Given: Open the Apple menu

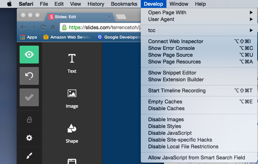Looking at the screenshot, I should coord(10,4).
